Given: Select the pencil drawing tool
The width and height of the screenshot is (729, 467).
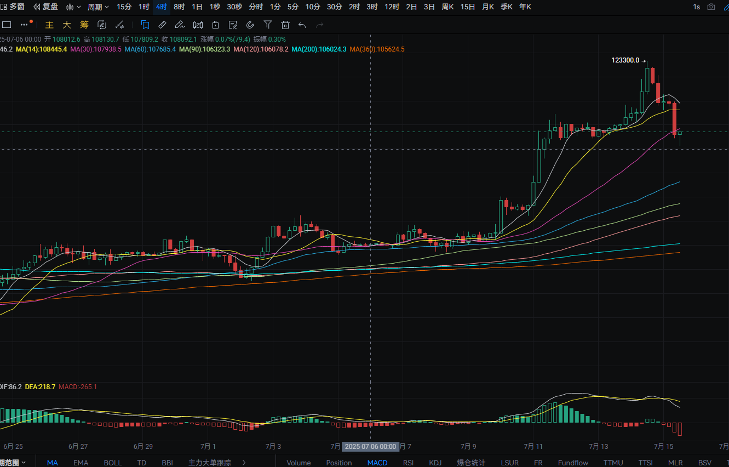Looking at the screenshot, I should 180,25.
